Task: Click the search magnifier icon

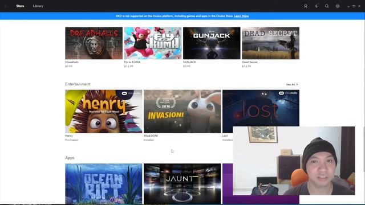Action: click(327, 6)
